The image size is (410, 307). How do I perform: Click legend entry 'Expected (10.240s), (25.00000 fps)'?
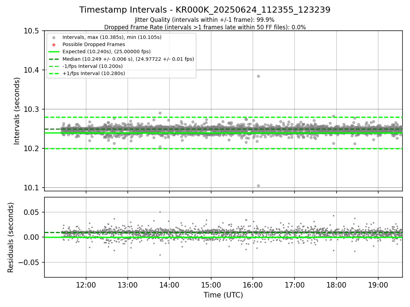point(107,52)
